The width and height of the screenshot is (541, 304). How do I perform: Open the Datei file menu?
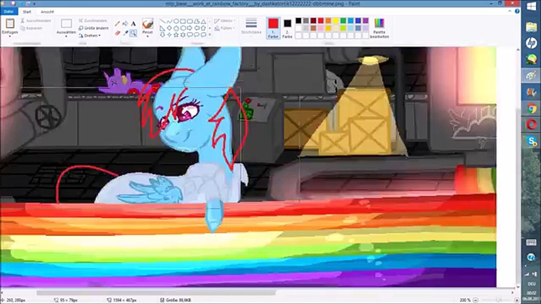pos(9,12)
